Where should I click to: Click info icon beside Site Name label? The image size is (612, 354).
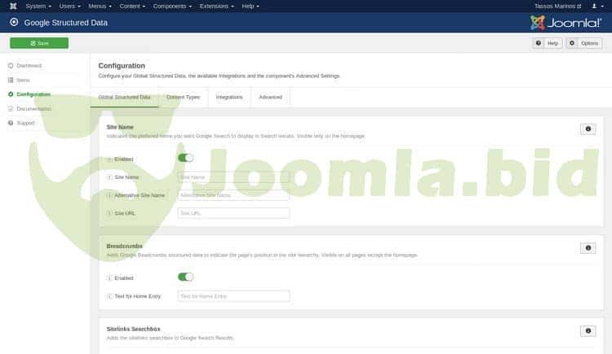(109, 177)
